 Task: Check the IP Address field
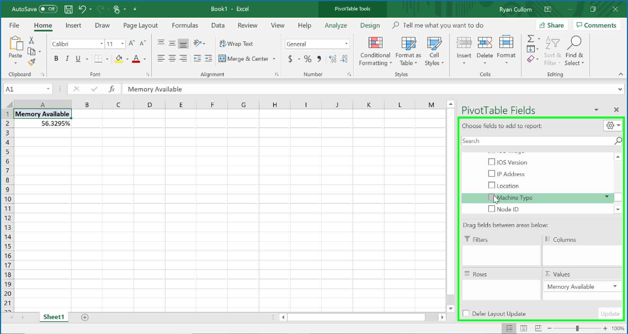point(492,173)
